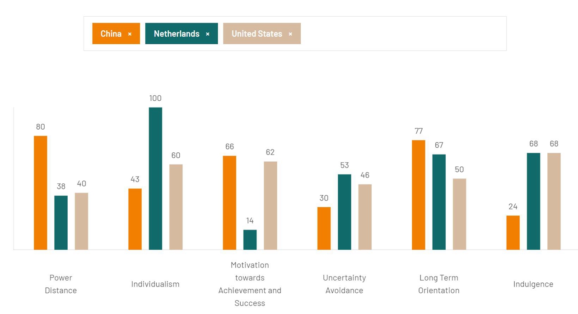
Task: Remove the Netherlands tag using x
Action: click(208, 34)
